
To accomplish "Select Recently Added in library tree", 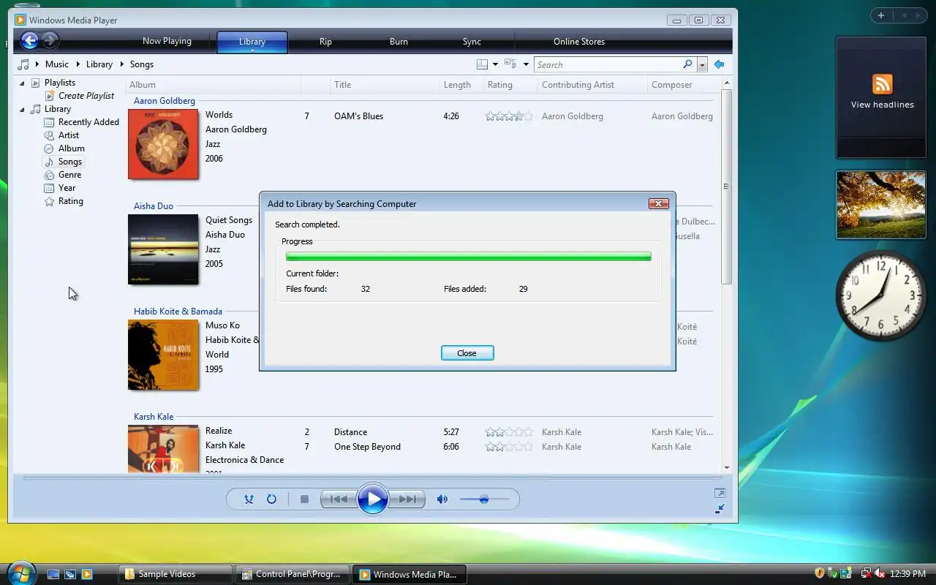I will pyautogui.click(x=88, y=122).
